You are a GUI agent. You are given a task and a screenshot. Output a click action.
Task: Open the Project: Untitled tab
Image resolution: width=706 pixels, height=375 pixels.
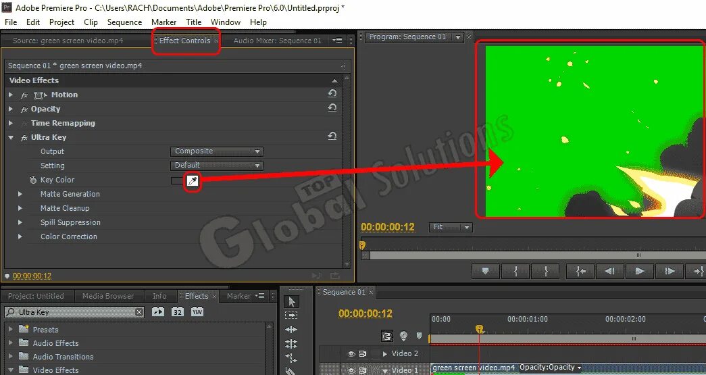point(36,296)
